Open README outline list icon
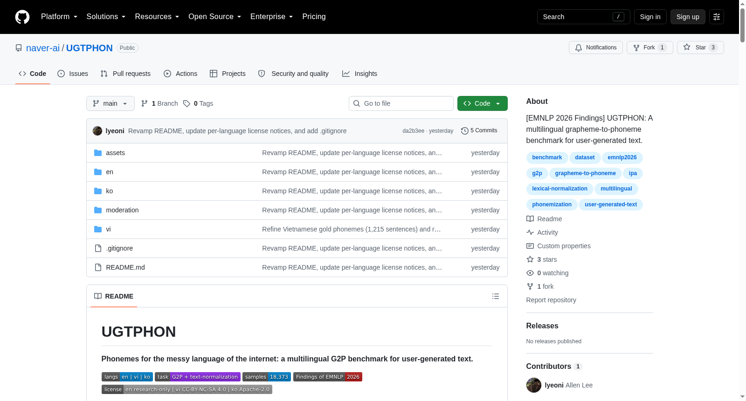Image resolution: width=746 pixels, height=401 pixels. pyautogui.click(x=496, y=296)
